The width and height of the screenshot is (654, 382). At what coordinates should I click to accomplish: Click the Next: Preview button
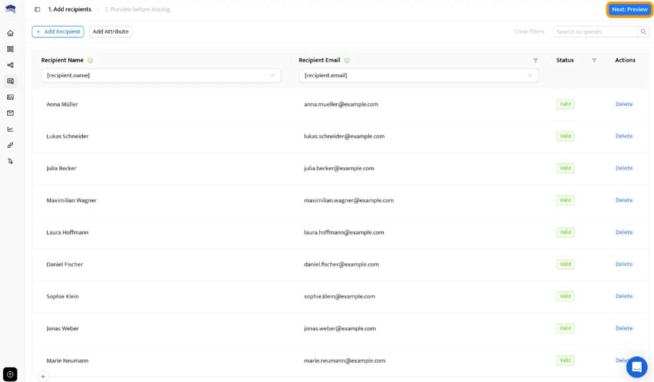629,9
